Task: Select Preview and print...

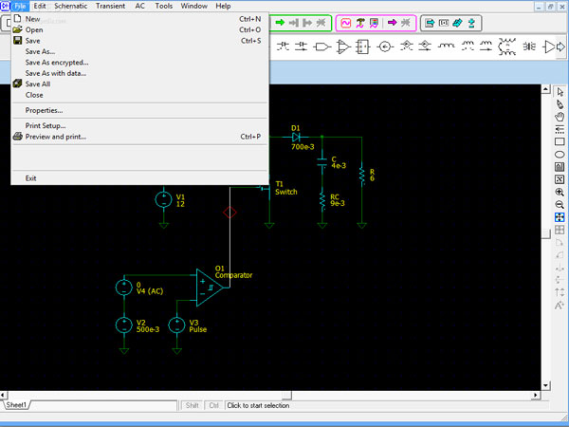Action: pyautogui.click(x=55, y=137)
